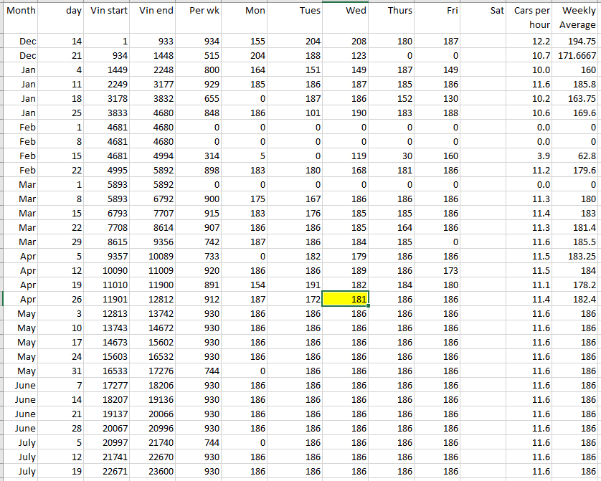
Task: Click the Vin end cell with value 23600
Action: click(x=155, y=471)
